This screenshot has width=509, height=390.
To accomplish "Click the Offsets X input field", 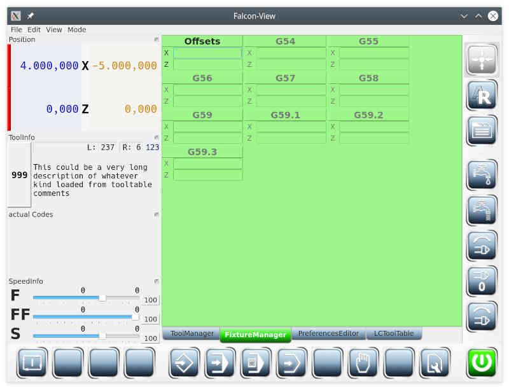I will coord(208,53).
